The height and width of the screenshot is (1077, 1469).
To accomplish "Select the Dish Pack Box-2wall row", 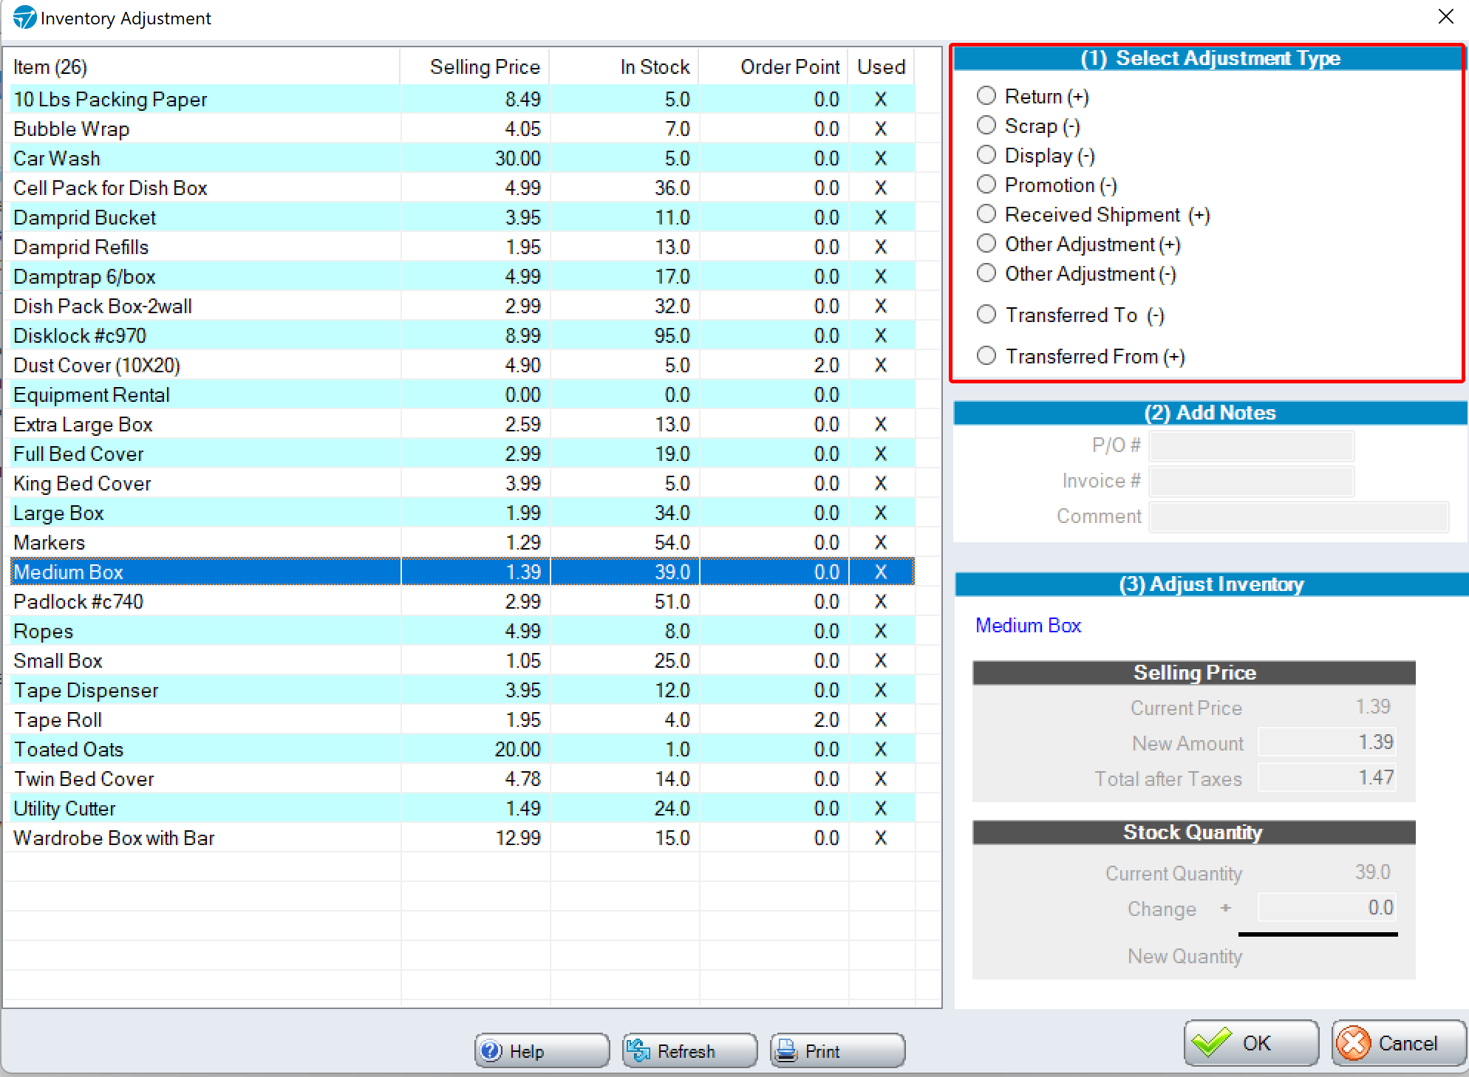I will coord(463,306).
